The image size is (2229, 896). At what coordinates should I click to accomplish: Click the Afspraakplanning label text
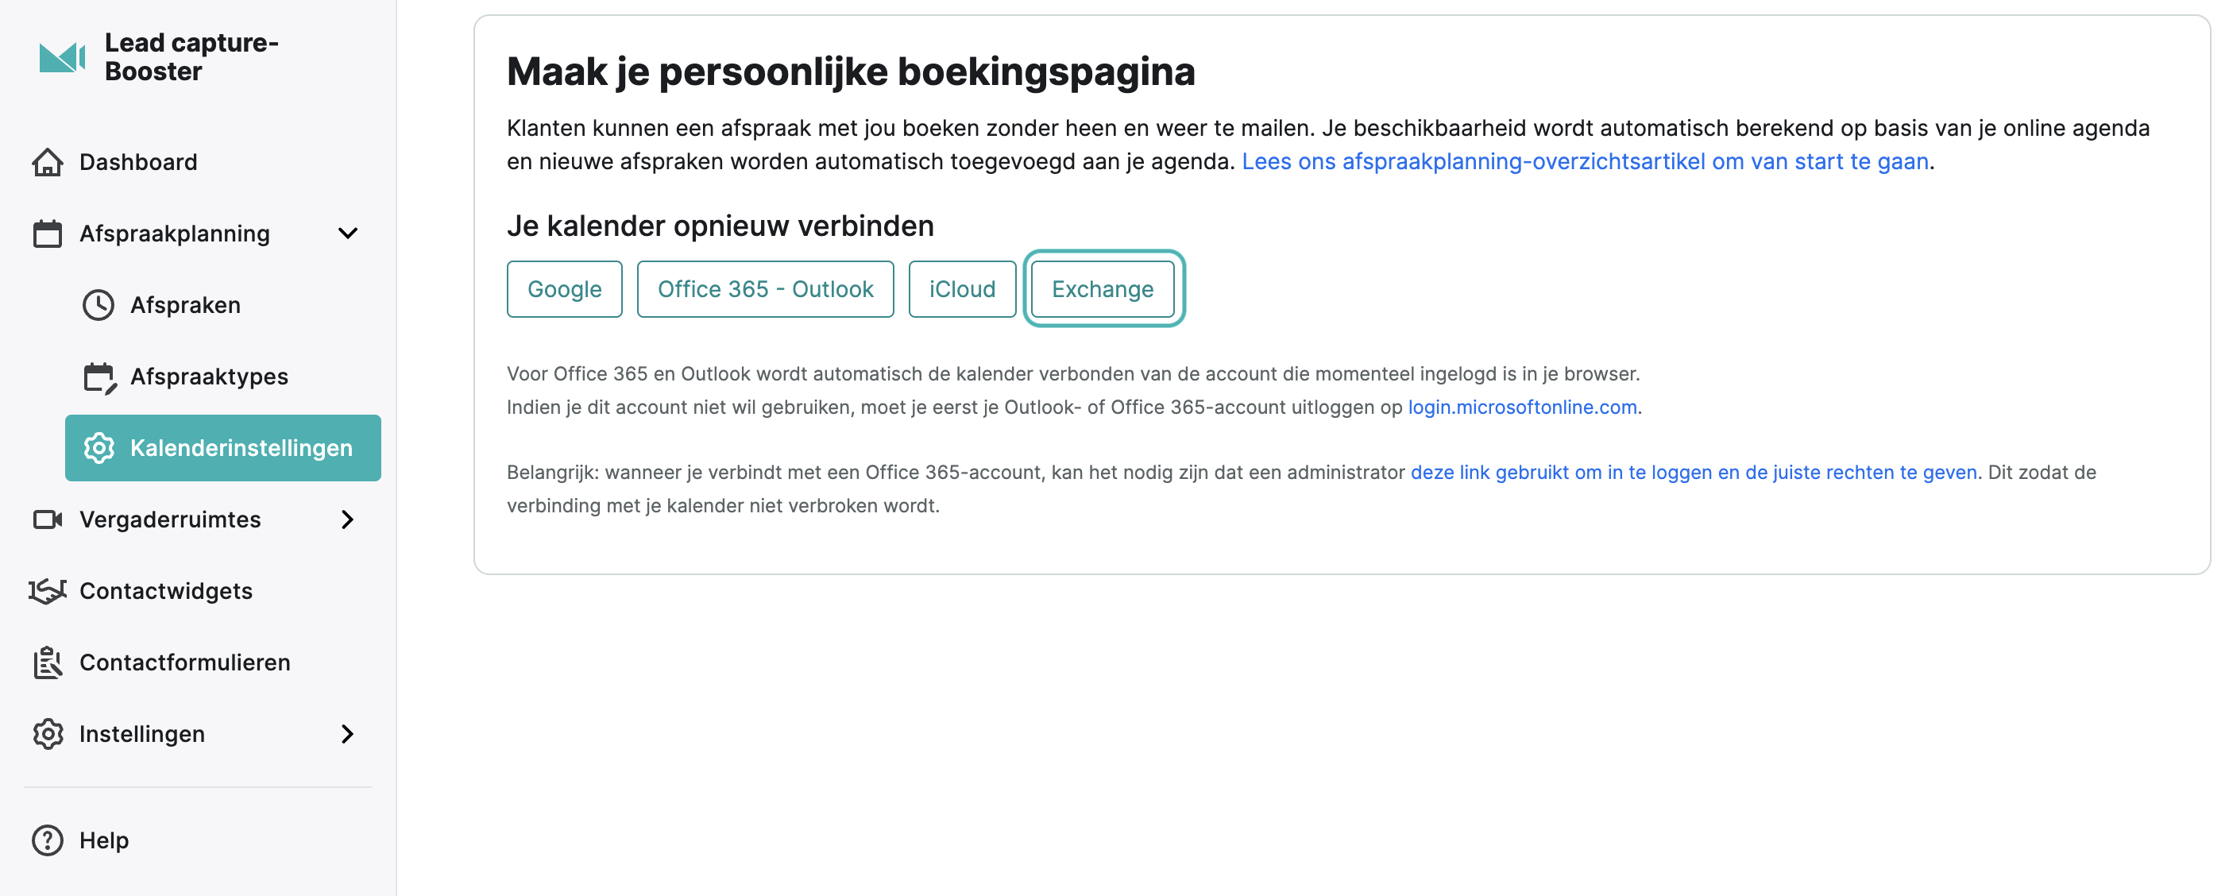click(175, 234)
